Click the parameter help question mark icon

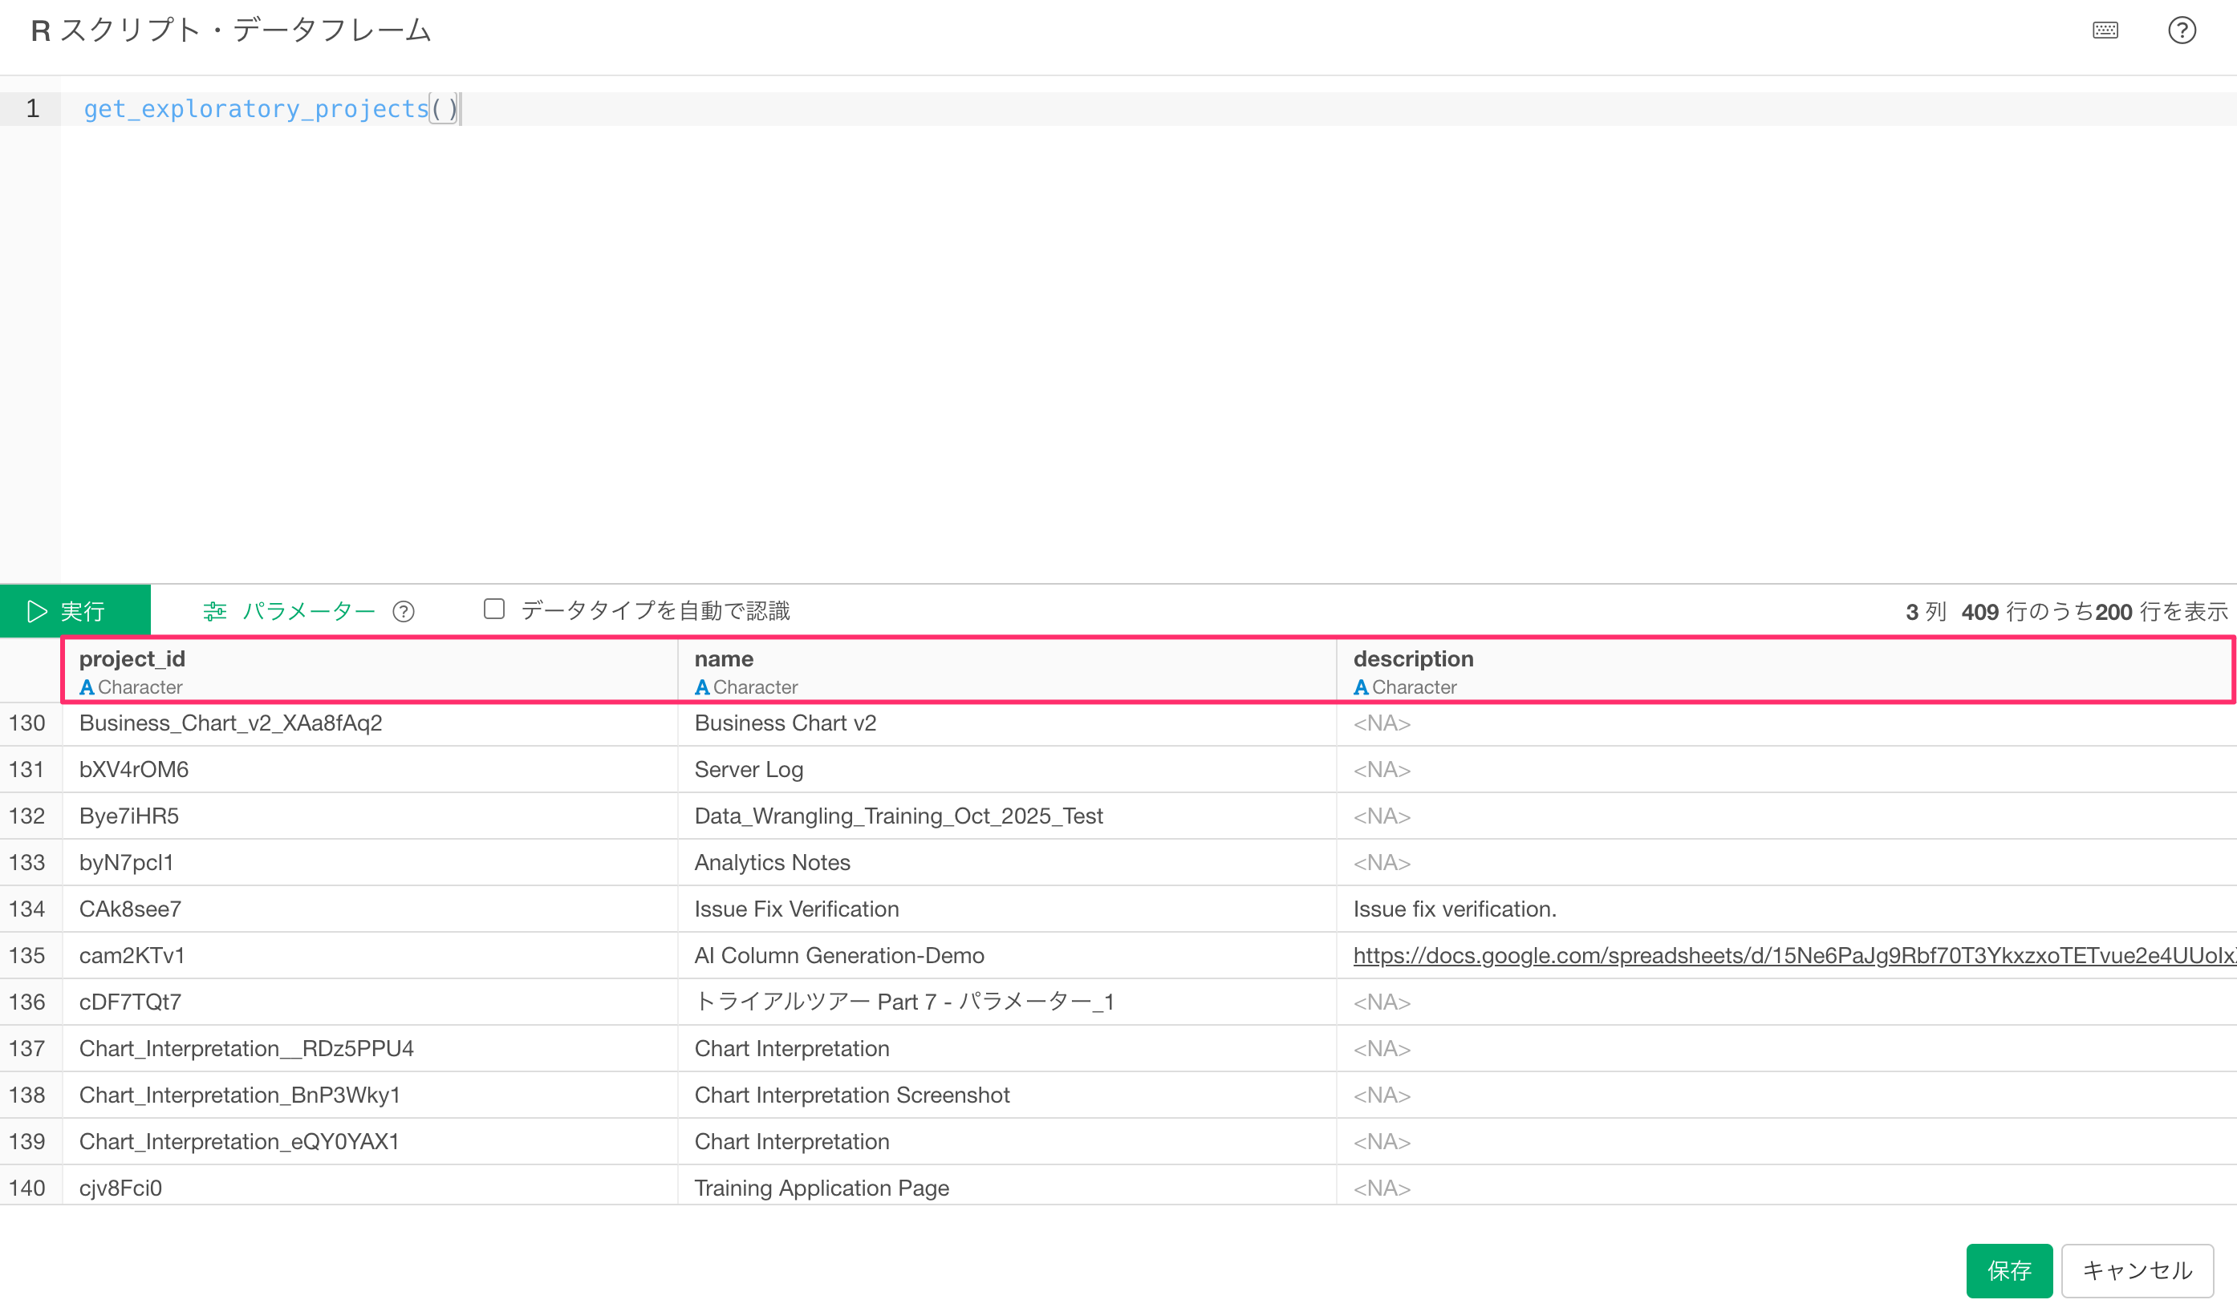point(403,611)
